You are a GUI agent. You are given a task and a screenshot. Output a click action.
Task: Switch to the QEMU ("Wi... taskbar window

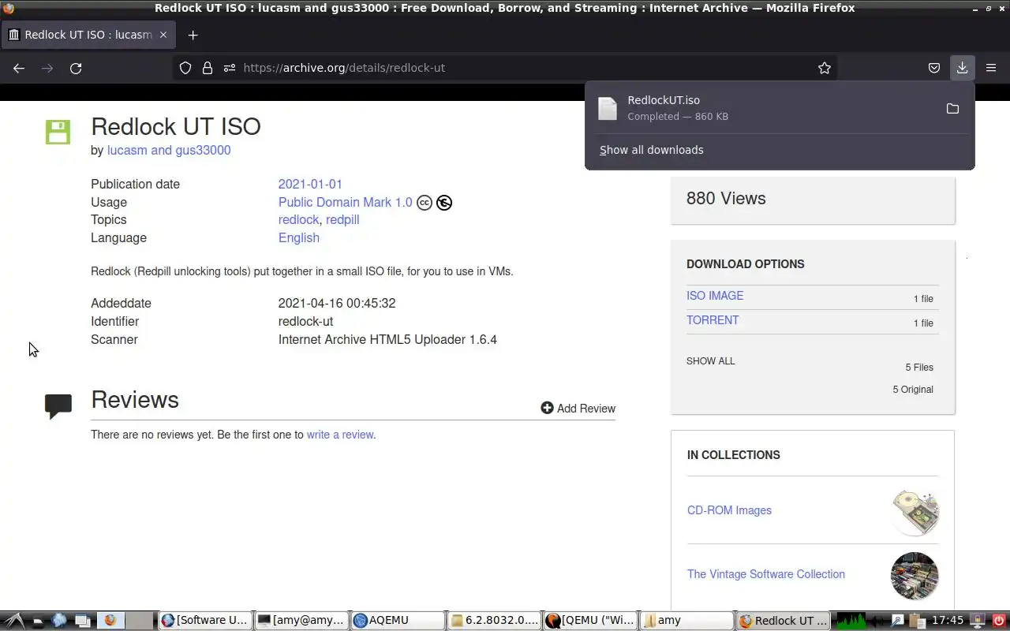click(x=589, y=621)
